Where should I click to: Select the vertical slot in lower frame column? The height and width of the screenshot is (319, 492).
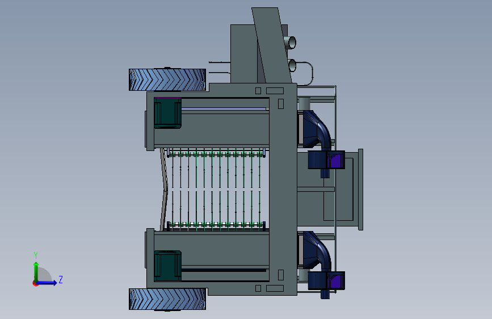[x=281, y=275]
